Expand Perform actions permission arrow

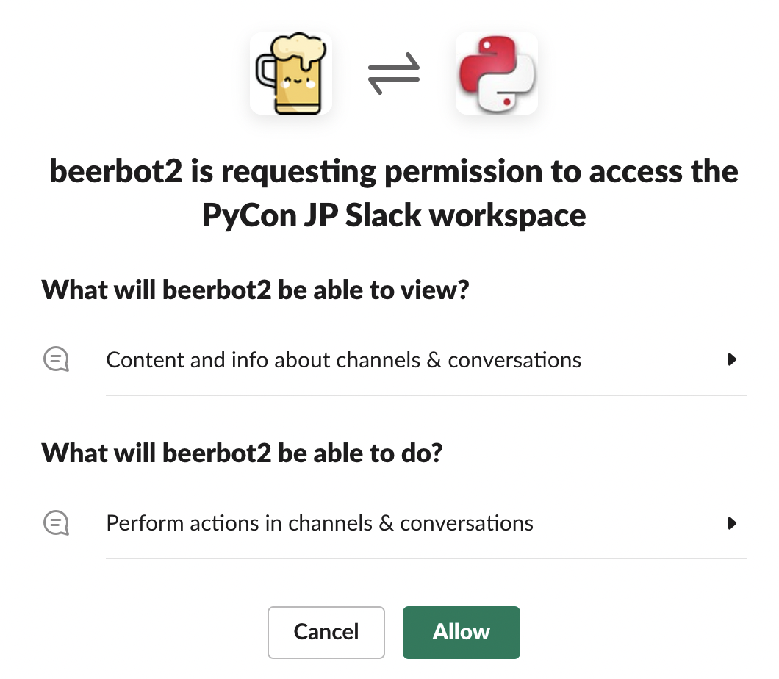[x=731, y=523]
